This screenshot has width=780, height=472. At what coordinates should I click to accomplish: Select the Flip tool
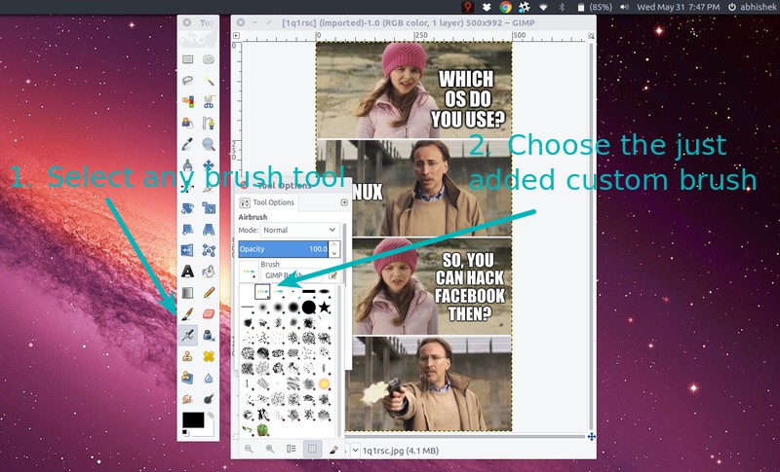click(187, 250)
